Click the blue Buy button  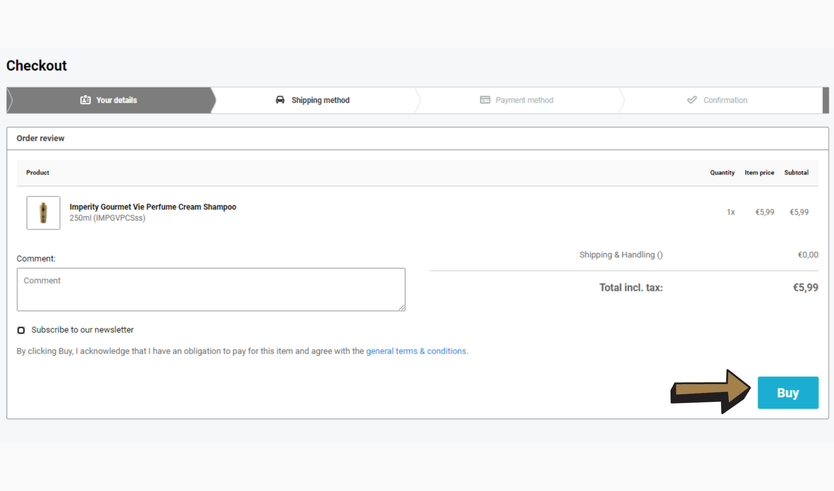tap(788, 393)
